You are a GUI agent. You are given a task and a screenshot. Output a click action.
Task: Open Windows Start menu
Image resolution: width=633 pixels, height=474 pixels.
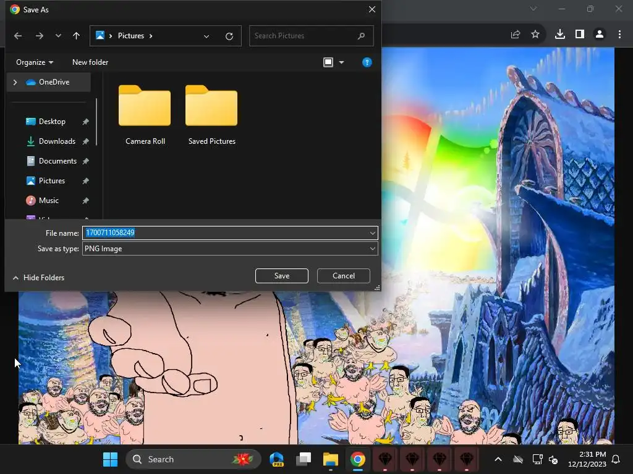(x=110, y=459)
